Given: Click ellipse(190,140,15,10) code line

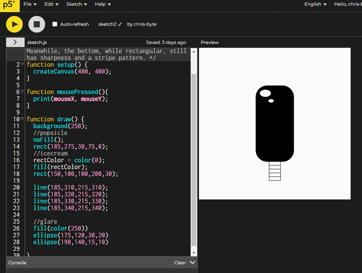Looking at the screenshot, I should [71, 242].
